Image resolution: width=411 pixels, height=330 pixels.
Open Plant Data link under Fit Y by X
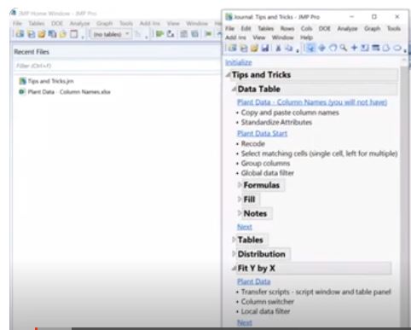pyautogui.click(x=253, y=281)
